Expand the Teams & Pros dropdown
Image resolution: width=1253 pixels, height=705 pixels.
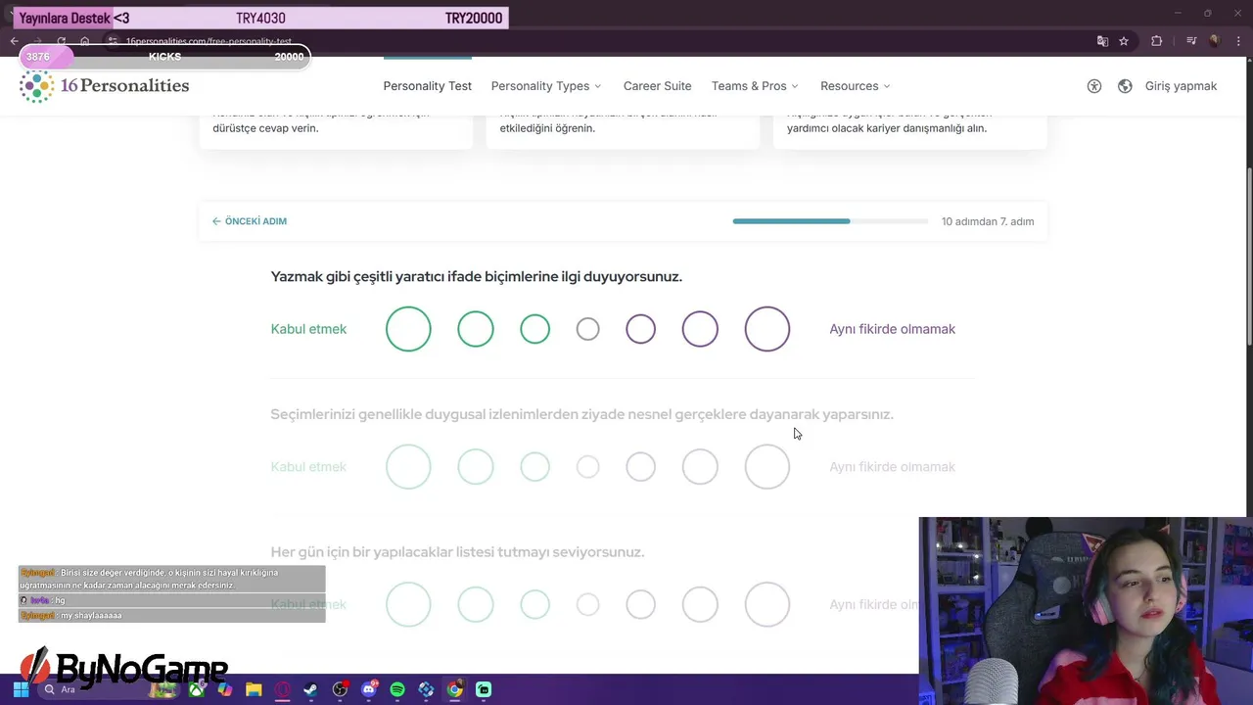[755, 86]
